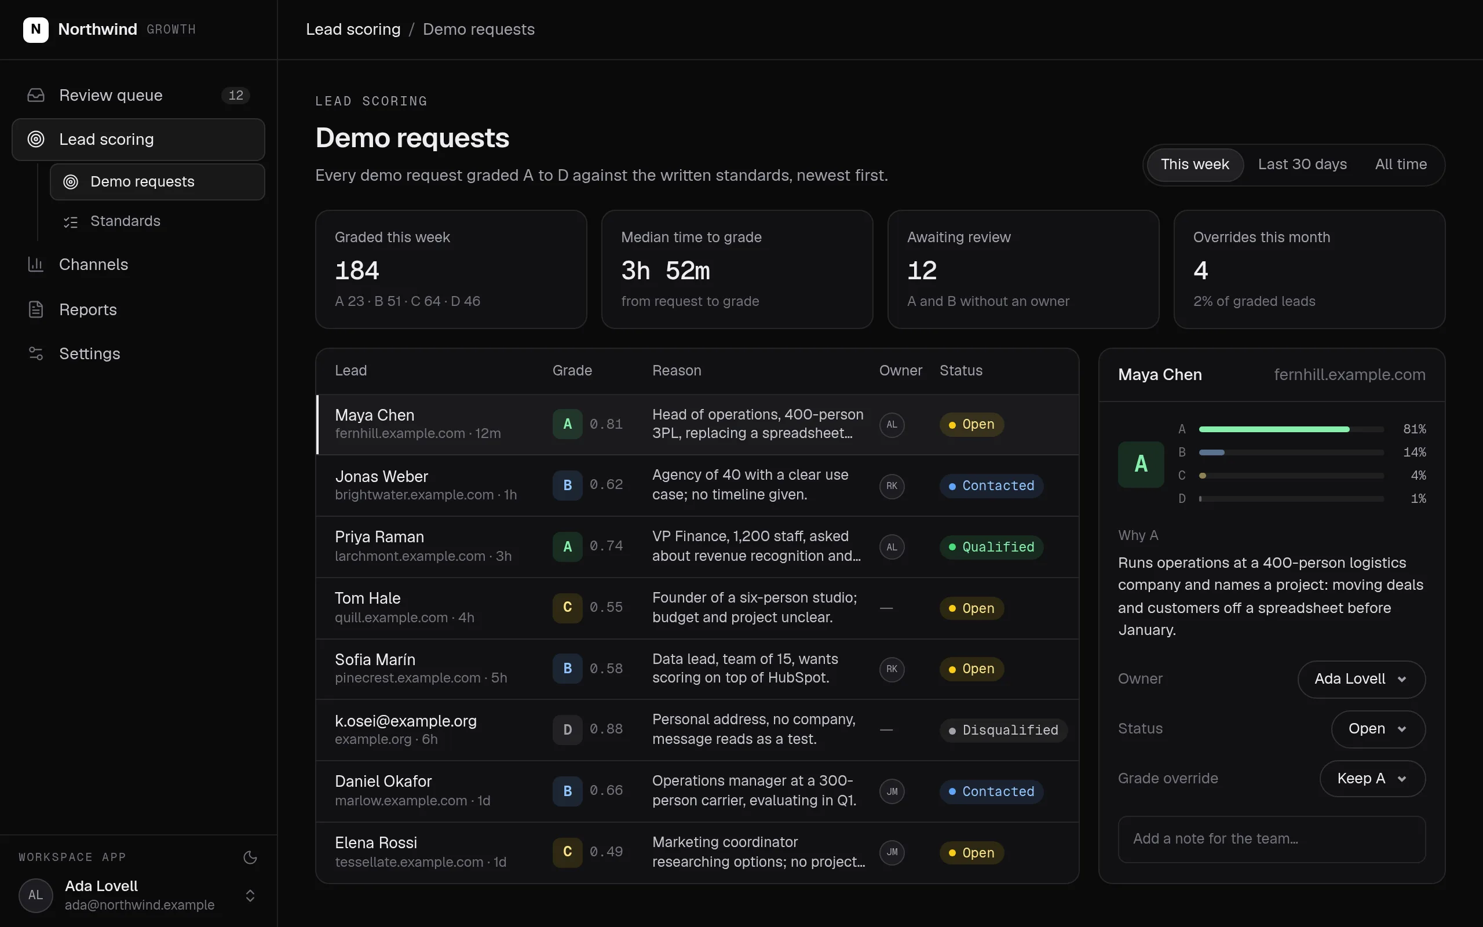Click Daniel Okafor's grade B badge
The width and height of the screenshot is (1483, 927).
568,791
